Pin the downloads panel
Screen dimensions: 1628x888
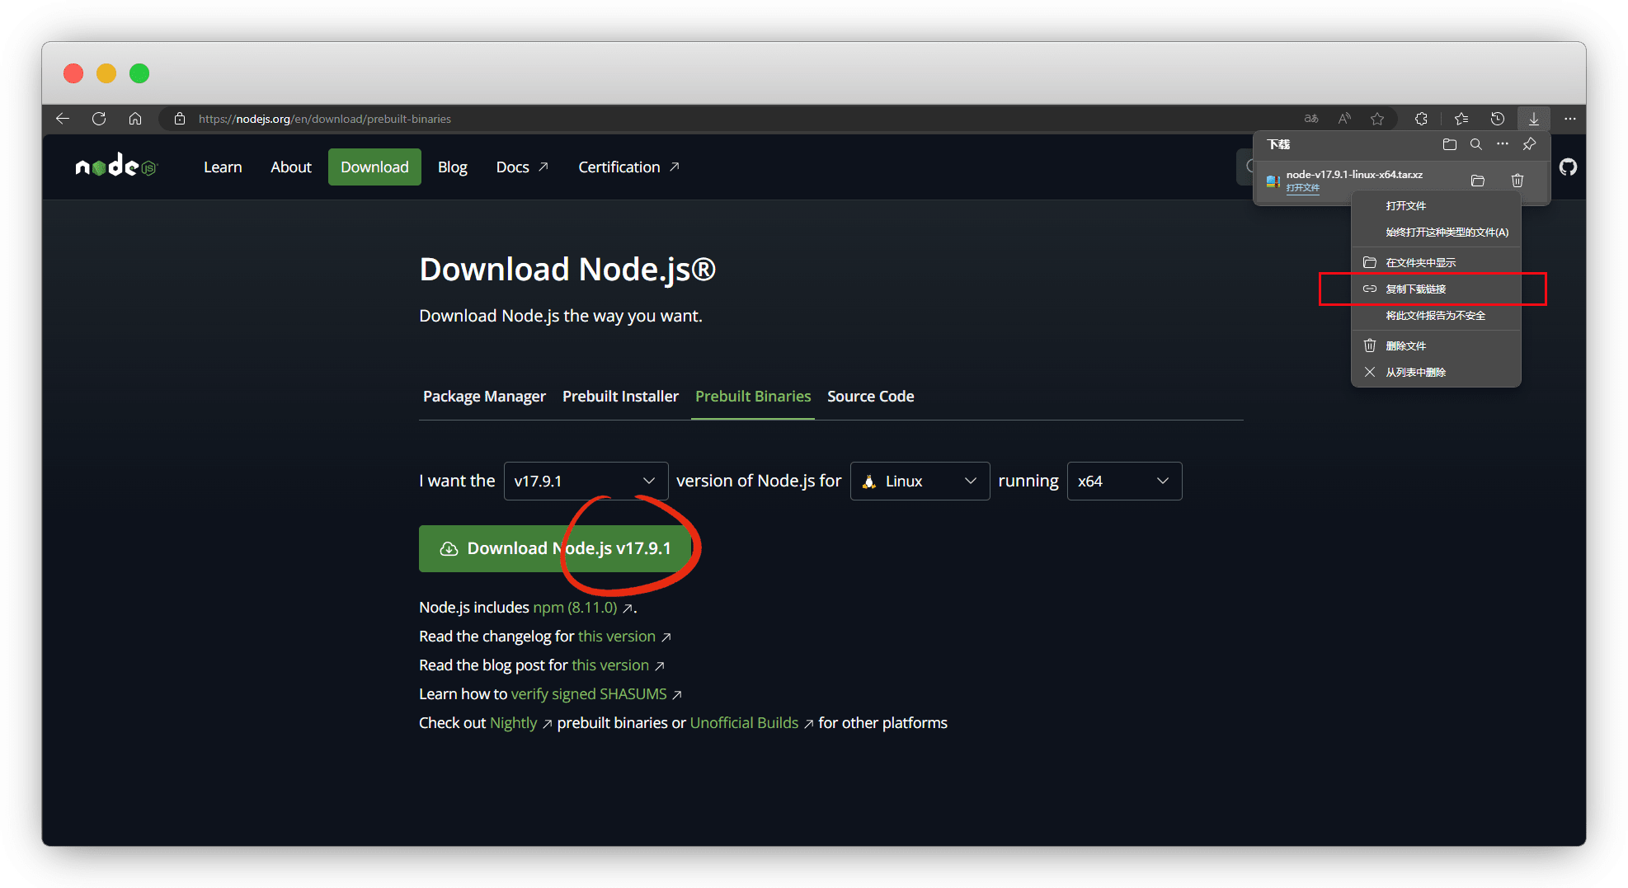(1529, 144)
